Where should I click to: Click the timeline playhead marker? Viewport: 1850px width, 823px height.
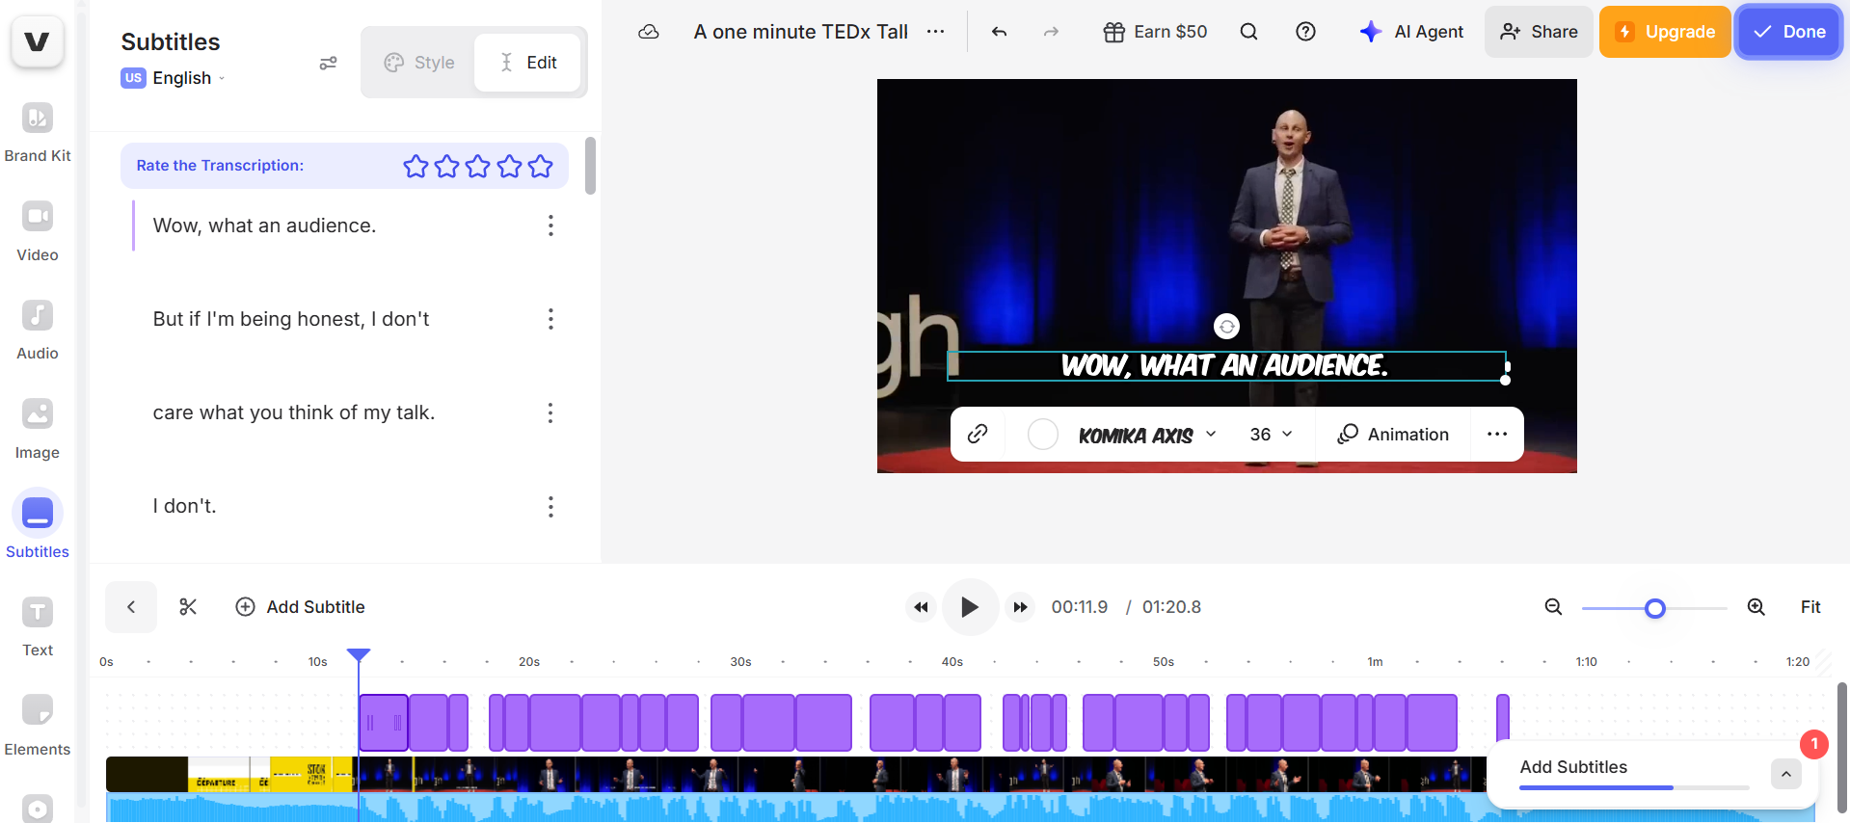tap(359, 656)
